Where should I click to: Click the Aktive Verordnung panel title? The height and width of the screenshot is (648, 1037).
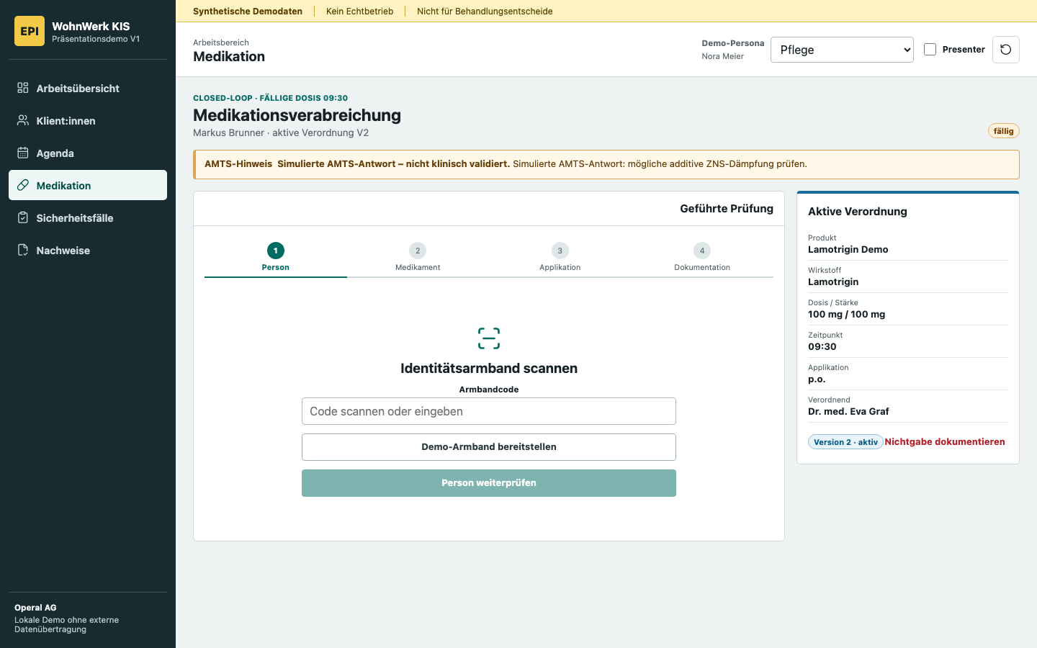point(858,212)
